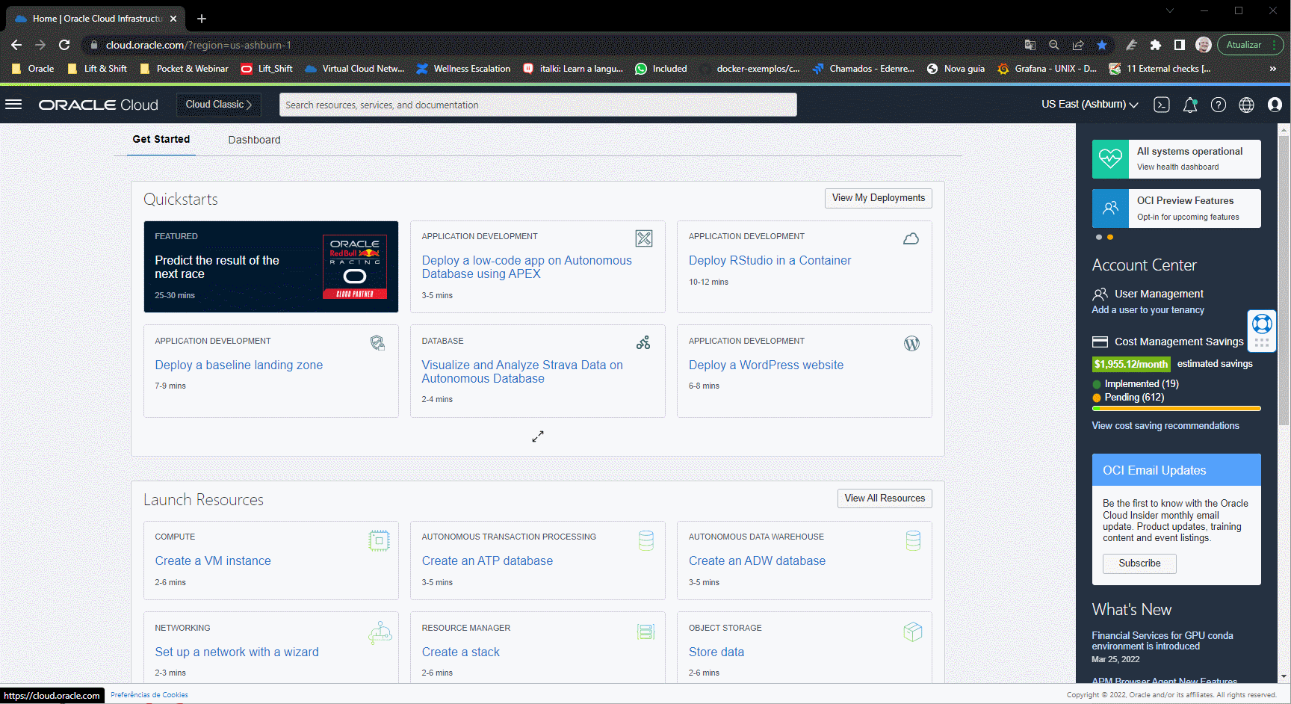Open the floating life-ring support icon
This screenshot has width=1291, height=704.
[x=1262, y=324]
